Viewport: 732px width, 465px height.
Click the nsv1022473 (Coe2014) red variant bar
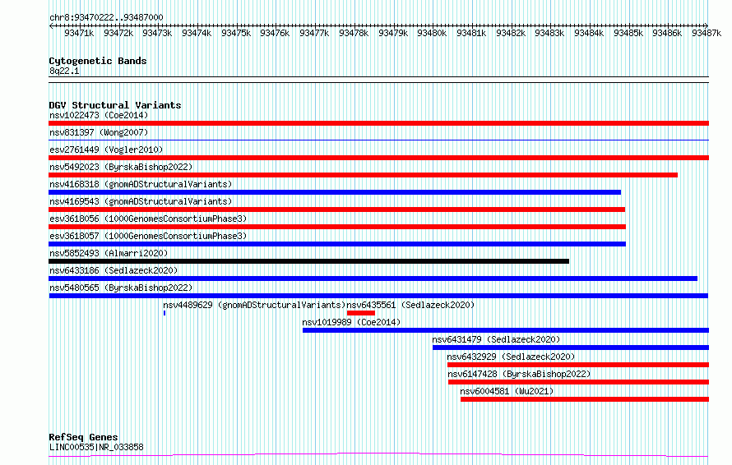pyautogui.click(x=378, y=123)
